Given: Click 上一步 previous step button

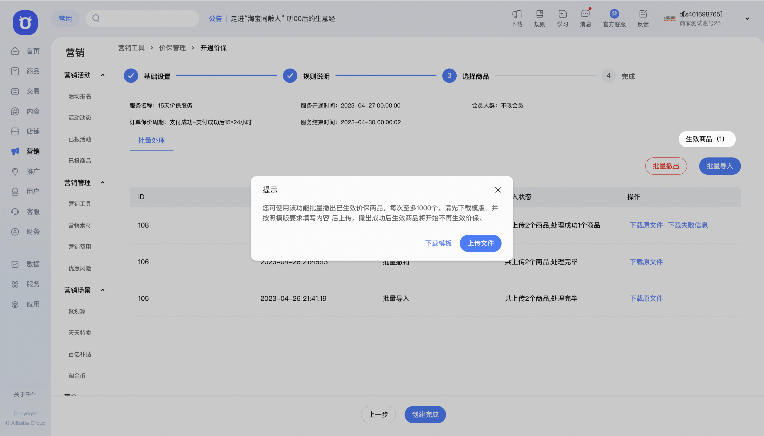Looking at the screenshot, I should point(378,414).
